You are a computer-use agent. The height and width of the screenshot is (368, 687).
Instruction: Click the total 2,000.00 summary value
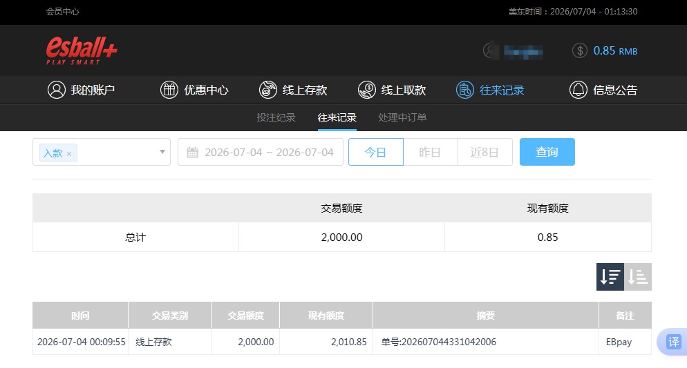point(341,238)
